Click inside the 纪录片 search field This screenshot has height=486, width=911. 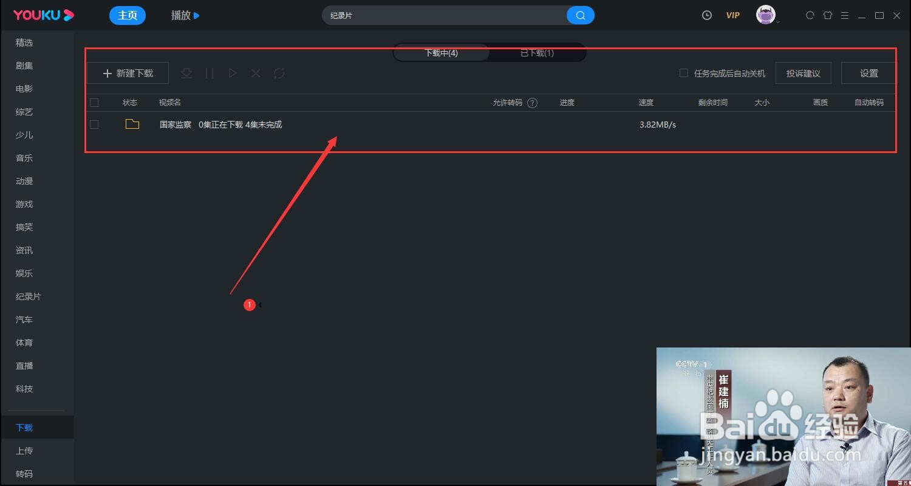click(425, 15)
